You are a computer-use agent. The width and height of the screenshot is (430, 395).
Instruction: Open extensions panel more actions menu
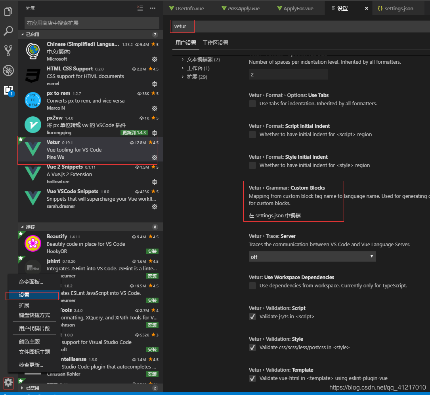tap(153, 8)
